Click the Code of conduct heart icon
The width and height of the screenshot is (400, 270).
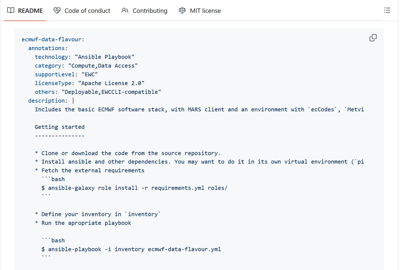(x=57, y=10)
